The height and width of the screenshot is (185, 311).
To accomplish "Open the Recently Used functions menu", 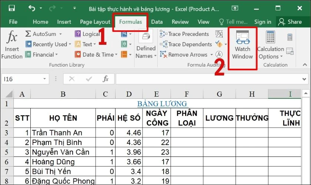I will [x=48, y=44].
